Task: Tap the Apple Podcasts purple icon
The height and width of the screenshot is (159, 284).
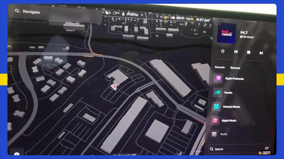Action: tap(218, 78)
